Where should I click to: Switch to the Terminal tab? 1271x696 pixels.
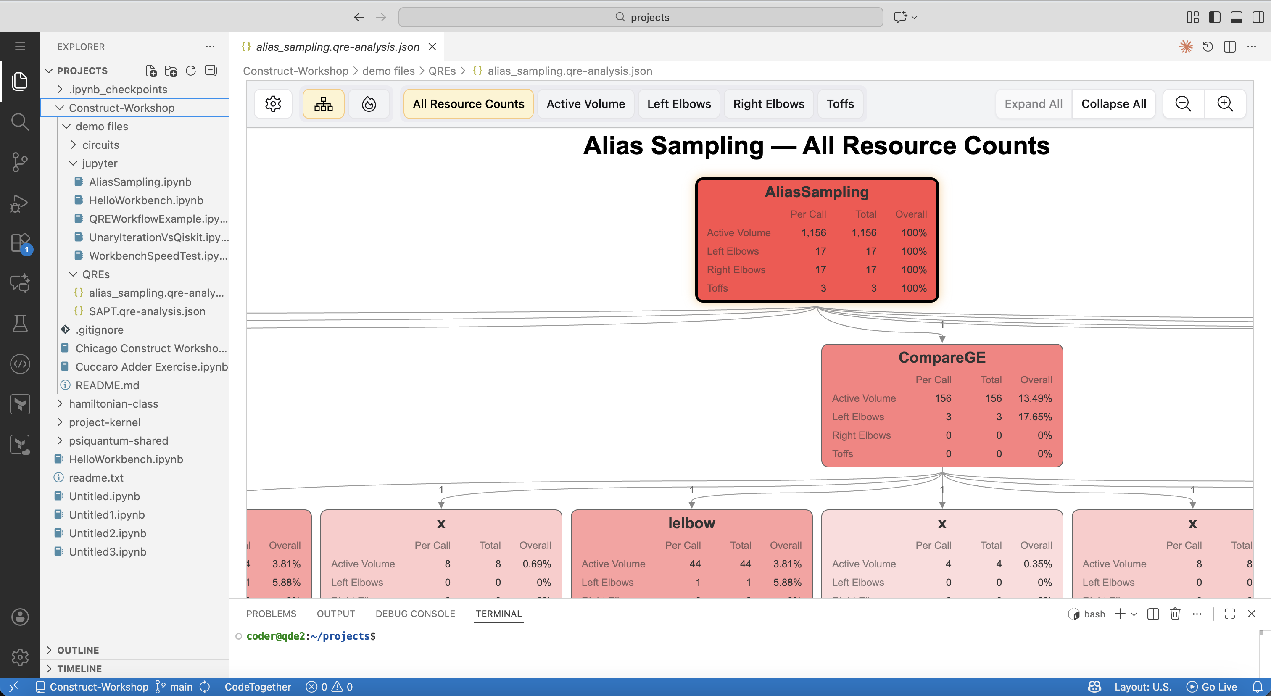pos(498,614)
